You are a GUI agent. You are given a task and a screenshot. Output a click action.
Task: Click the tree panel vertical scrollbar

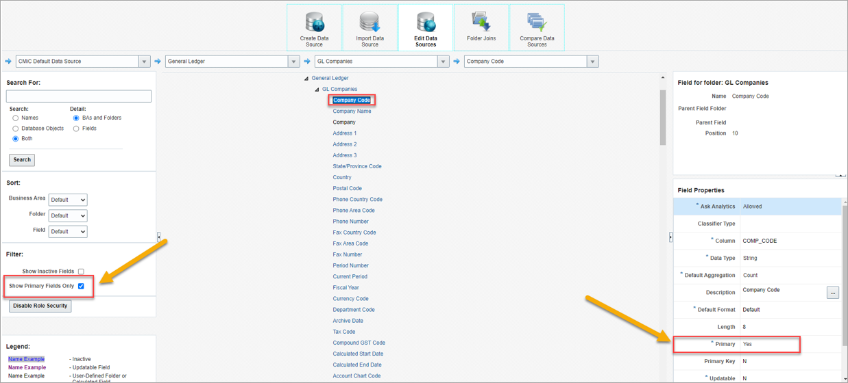[663, 118]
